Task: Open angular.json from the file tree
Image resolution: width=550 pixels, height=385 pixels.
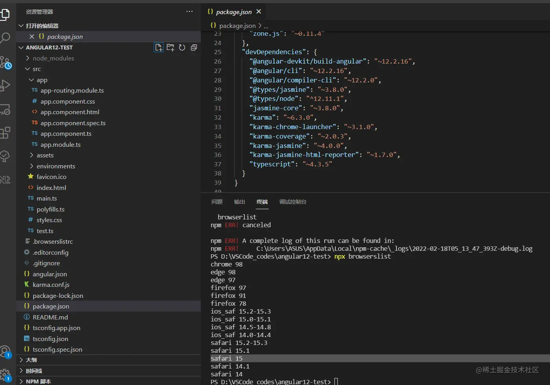Action: 49,274
